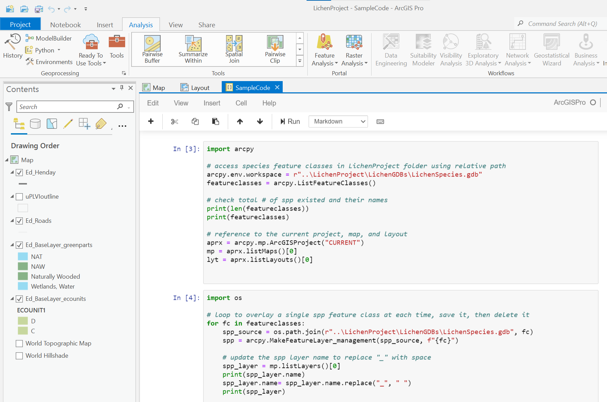This screenshot has height=402, width=607.
Task: Turn on World Topographic Map layer
Action: pos(19,343)
